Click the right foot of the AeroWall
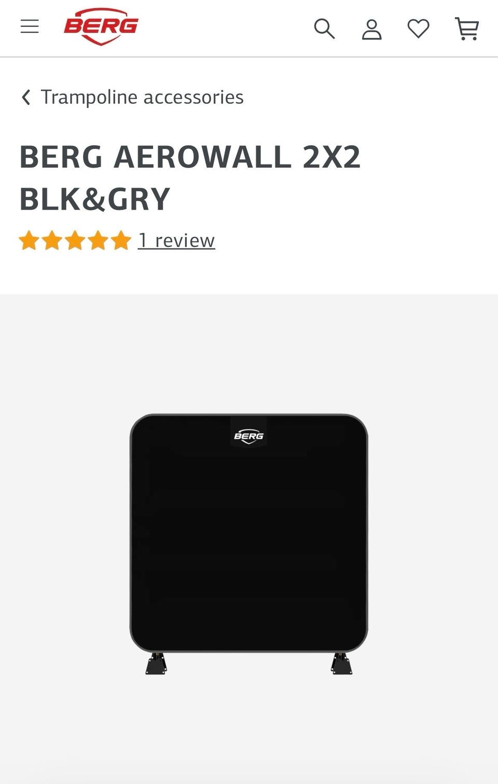Viewport: 498px width, 784px height. (x=341, y=664)
